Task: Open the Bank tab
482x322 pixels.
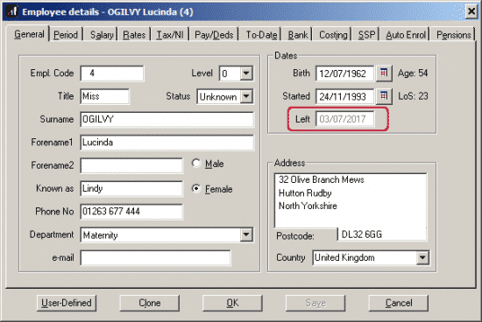Action: coord(298,35)
